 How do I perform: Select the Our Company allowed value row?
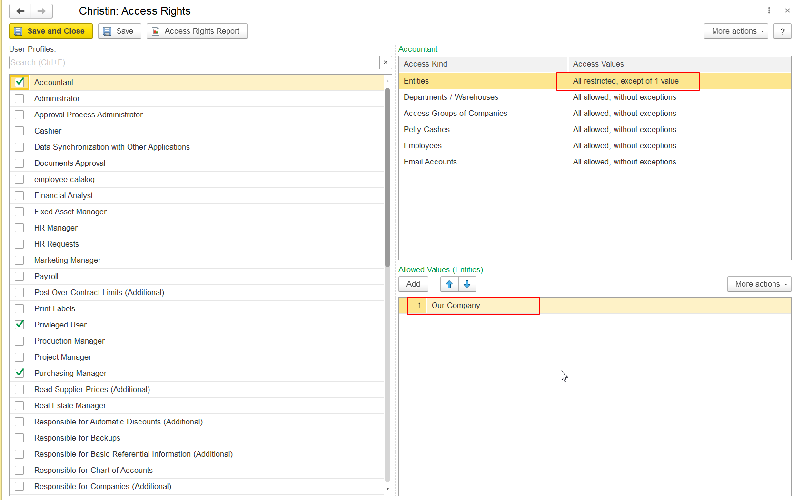[x=456, y=306]
